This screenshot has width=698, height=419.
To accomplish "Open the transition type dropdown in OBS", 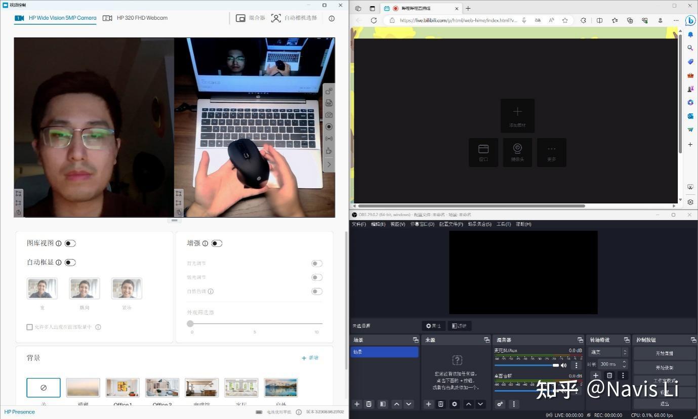I will tap(608, 352).
